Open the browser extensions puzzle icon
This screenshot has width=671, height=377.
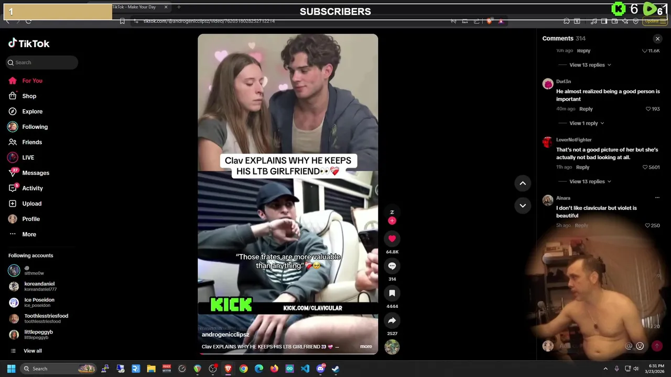point(567,21)
